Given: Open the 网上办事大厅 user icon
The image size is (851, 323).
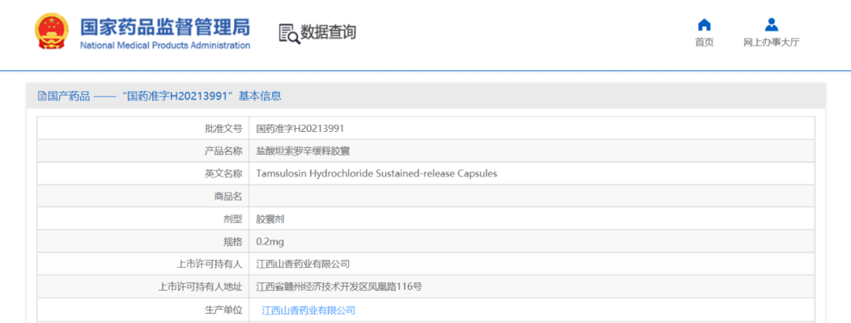Looking at the screenshot, I should (x=771, y=24).
